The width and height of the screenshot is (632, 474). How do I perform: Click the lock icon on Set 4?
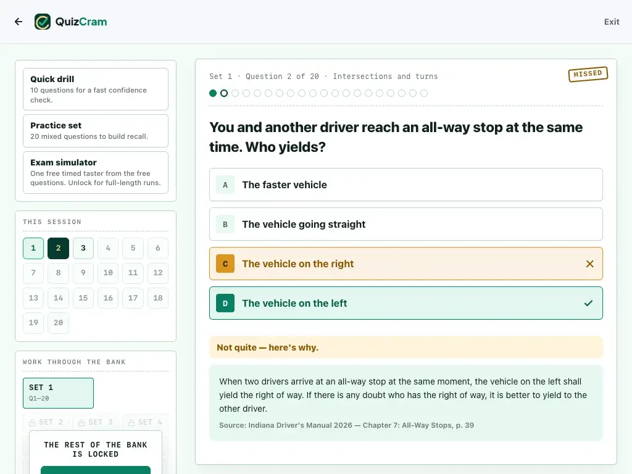pyautogui.click(x=131, y=422)
